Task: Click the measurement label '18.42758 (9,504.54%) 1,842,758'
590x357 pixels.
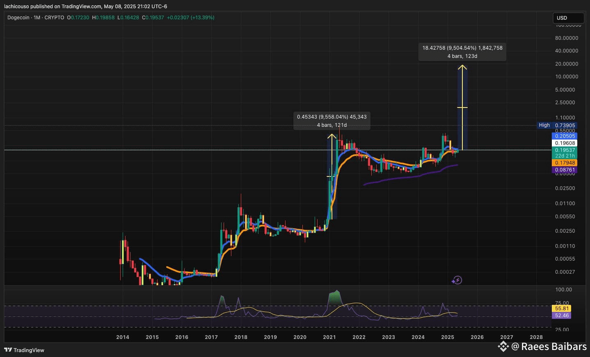Action: (462, 48)
